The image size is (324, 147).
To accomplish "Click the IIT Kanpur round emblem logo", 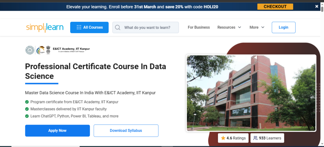I will [x=30, y=50].
